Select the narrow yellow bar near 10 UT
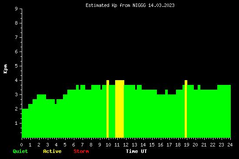The image size is (239, 159). (108, 109)
